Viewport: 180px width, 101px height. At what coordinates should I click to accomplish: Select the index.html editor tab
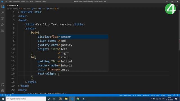[x=12, y=5]
